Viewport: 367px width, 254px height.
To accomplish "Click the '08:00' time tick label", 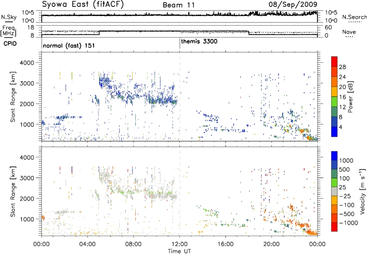I will (133, 244).
